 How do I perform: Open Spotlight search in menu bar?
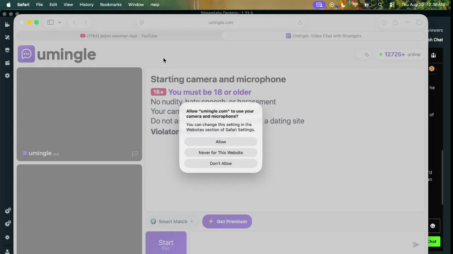click(x=380, y=5)
